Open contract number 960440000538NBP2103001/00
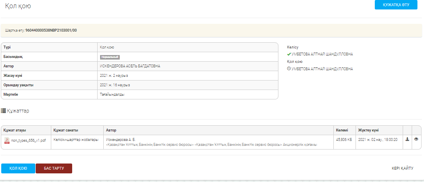The height and width of the screenshot is (182, 424). point(51,30)
